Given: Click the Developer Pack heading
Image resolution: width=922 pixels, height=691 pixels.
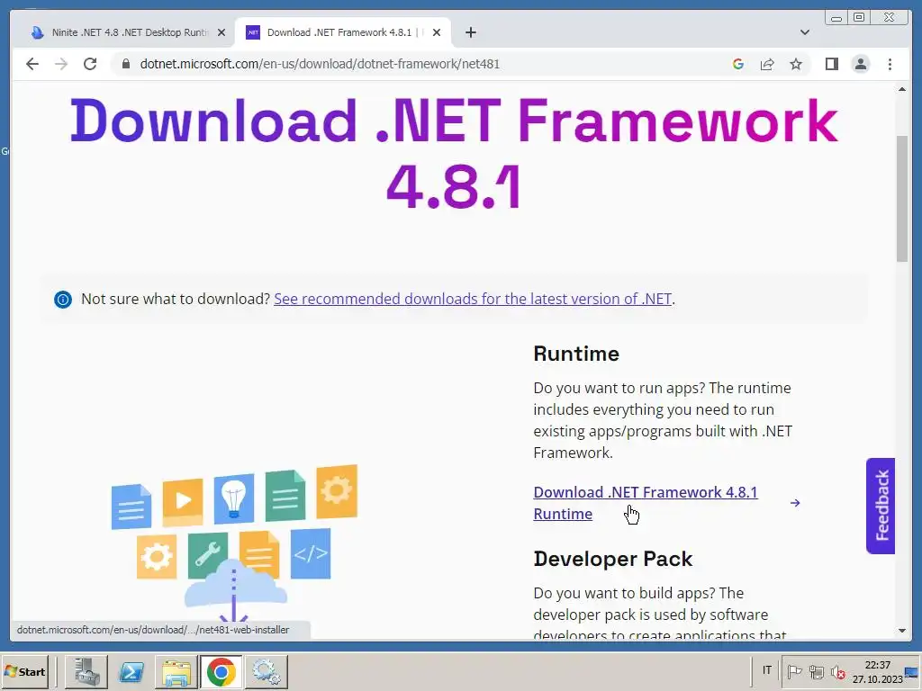Looking at the screenshot, I should pos(612,559).
